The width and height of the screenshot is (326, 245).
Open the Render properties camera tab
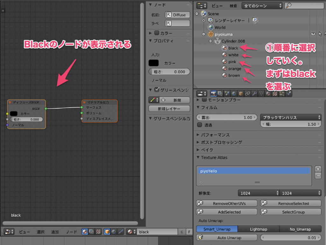coord(213,94)
